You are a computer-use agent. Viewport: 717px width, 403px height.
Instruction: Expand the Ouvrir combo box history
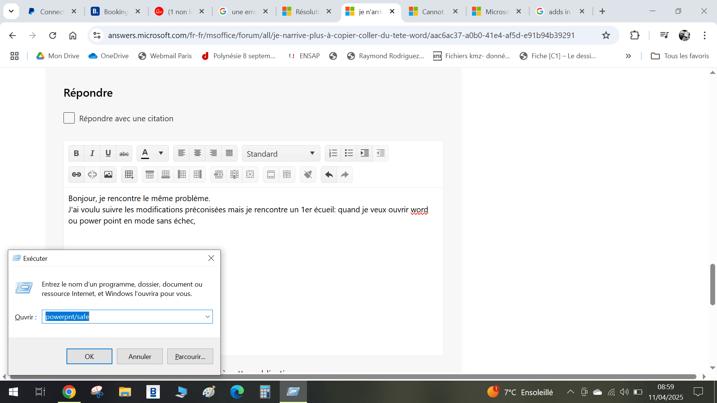coord(208,317)
